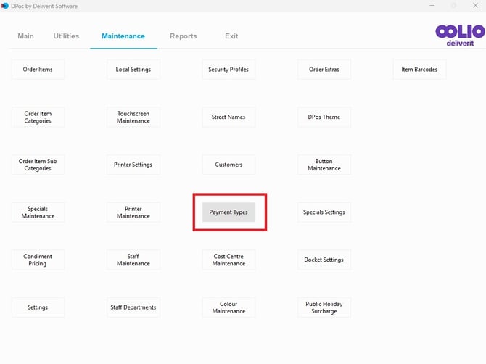The image size is (486, 364).
Task: Click the Docket Settings button
Action: pyautogui.click(x=324, y=260)
